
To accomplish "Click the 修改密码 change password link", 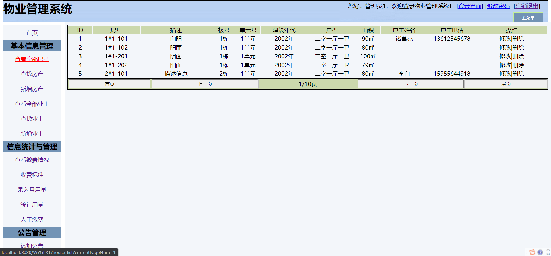I will tap(498, 6).
